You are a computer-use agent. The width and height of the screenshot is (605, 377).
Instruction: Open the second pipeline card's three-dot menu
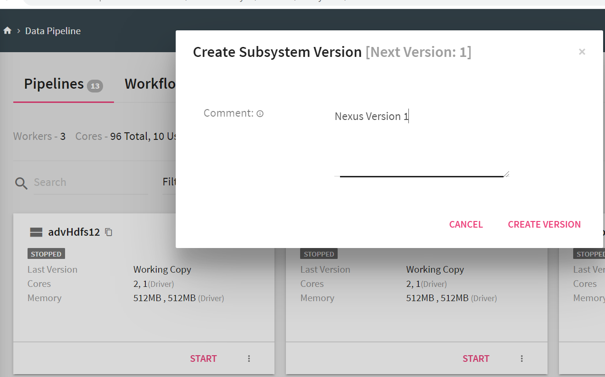[x=521, y=359]
